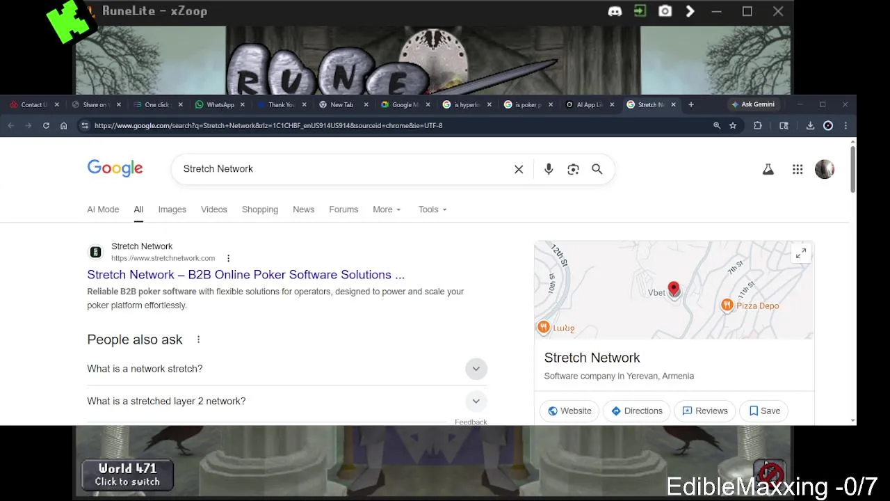Viewport: 890px width, 501px height.
Task: Open zoom magnifier icon in address bar
Action: (717, 126)
